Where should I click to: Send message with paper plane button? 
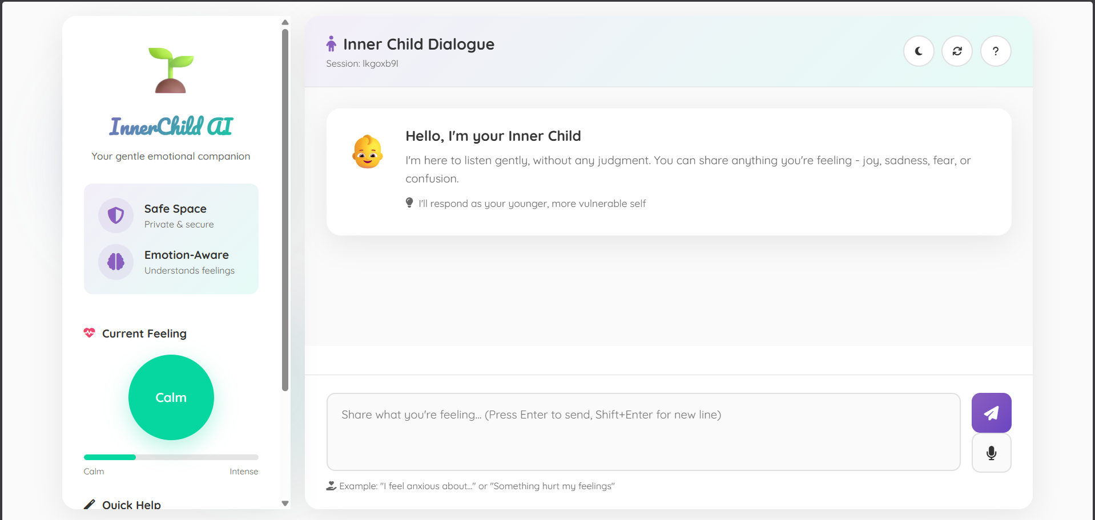(991, 413)
